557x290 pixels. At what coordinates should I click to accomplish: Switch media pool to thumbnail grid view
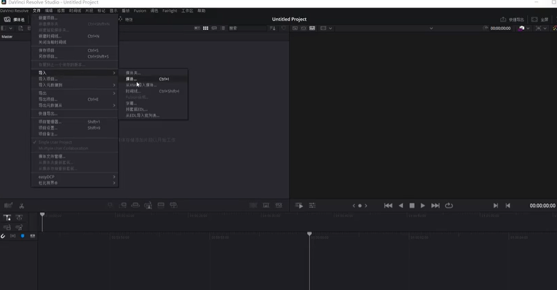coord(206,28)
